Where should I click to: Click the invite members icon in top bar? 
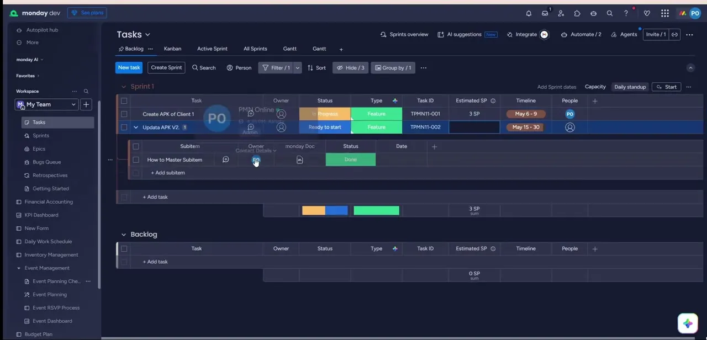561,13
